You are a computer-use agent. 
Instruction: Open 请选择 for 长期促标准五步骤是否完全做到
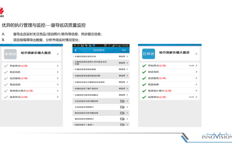pyautogui.click(x=122, y=82)
